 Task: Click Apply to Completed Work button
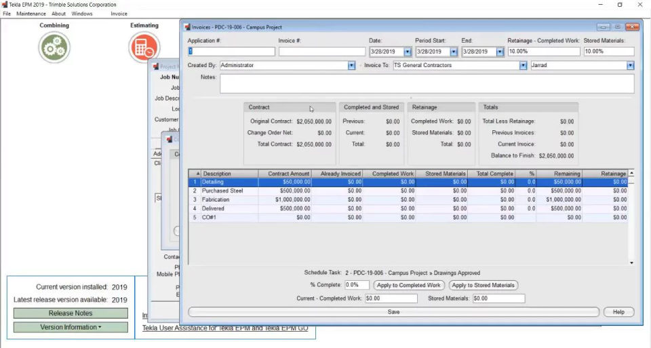tap(409, 286)
